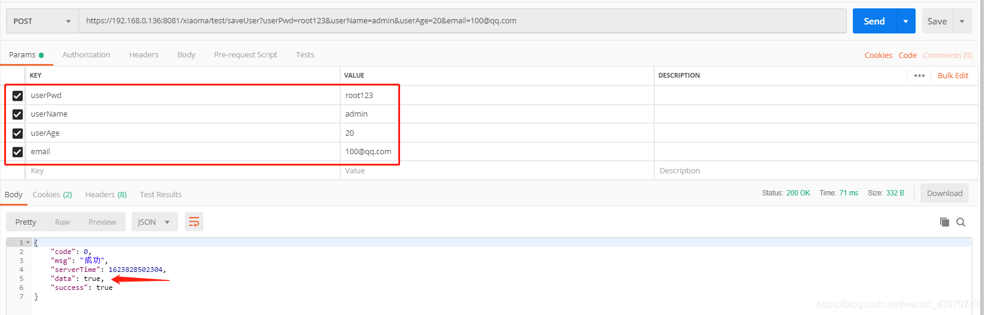Click the empty Key input field
The image size is (985, 315).
tap(183, 170)
